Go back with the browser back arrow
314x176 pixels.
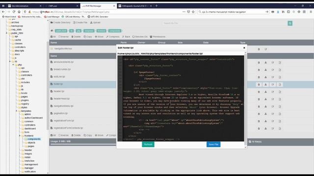click(3, 12)
